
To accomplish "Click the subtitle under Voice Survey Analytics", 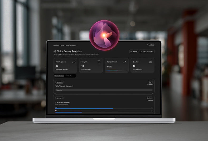I will (76, 55).
